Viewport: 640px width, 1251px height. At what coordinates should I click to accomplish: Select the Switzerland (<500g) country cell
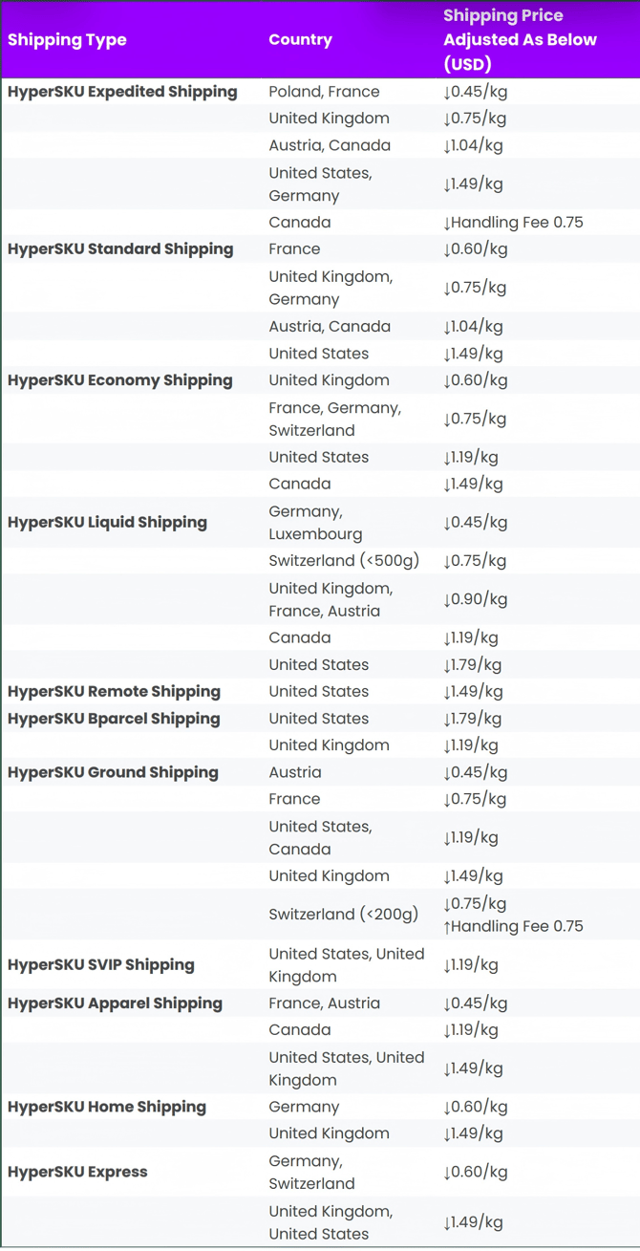344,561
